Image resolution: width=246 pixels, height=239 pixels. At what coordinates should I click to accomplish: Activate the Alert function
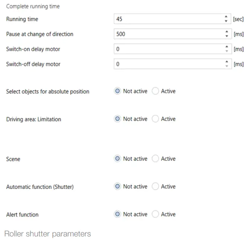tap(155, 214)
